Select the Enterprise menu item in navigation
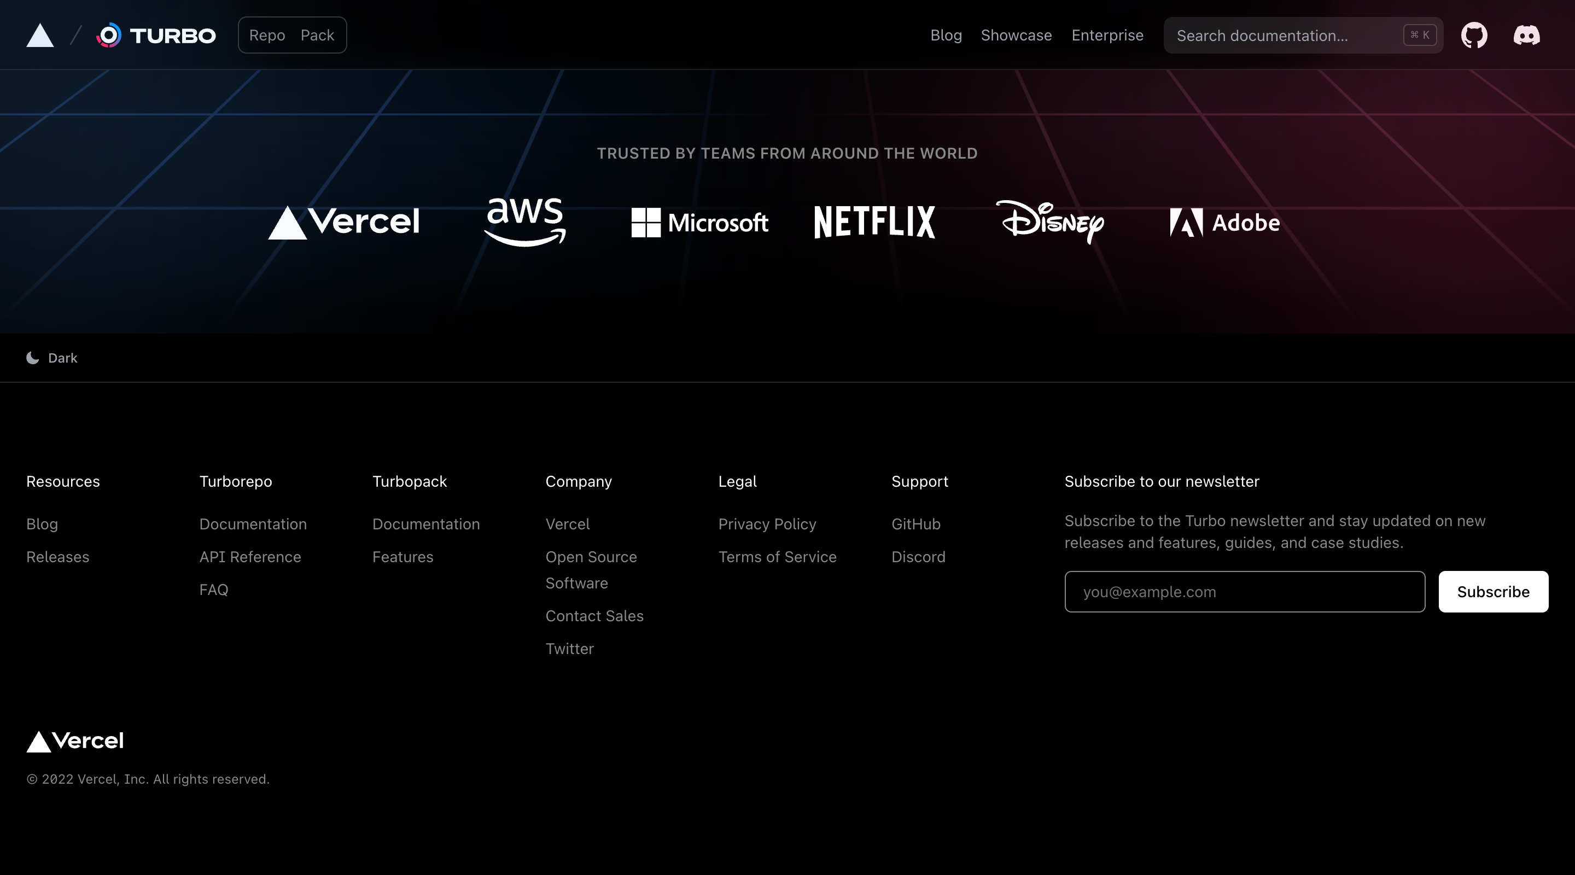The width and height of the screenshot is (1575, 875). click(x=1107, y=34)
